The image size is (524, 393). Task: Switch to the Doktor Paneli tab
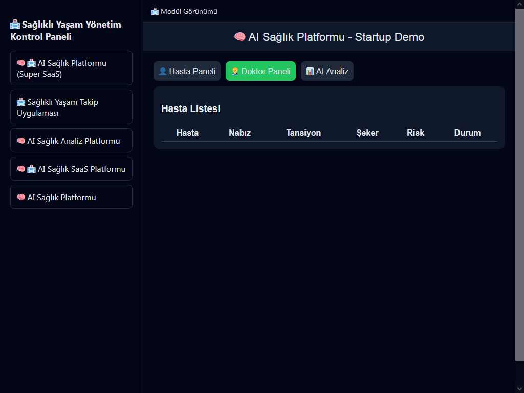(260, 71)
